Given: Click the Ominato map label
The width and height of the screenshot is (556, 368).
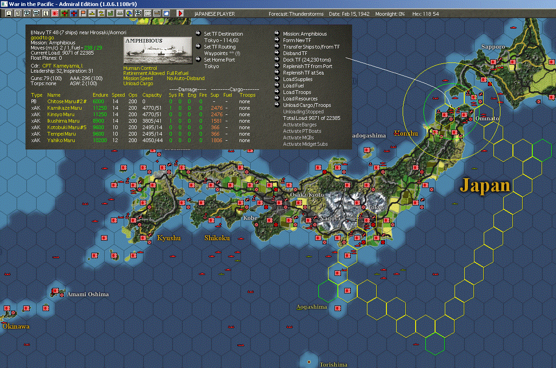Looking at the screenshot, I should coord(487,119).
